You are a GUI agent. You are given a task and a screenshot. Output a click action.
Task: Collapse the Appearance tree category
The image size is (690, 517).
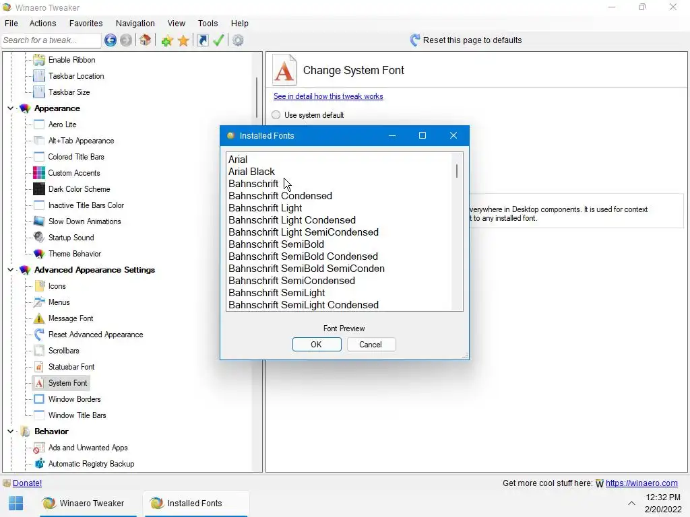tap(10, 108)
